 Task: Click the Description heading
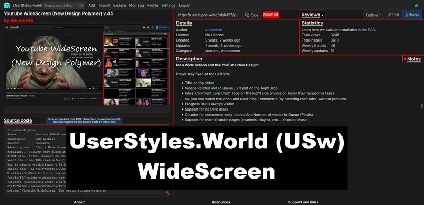(x=189, y=59)
